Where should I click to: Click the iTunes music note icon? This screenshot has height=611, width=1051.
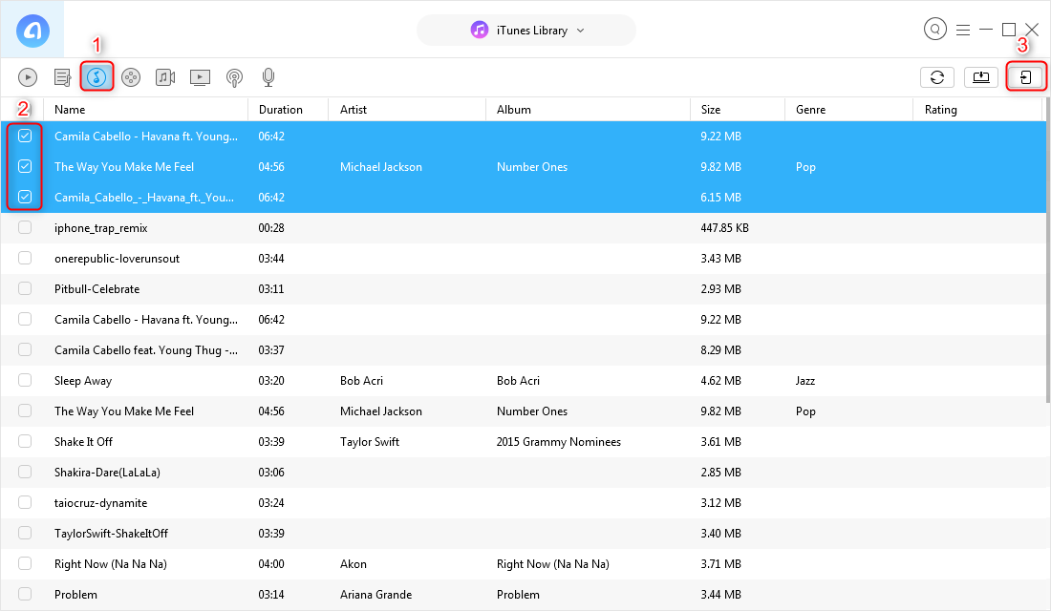(x=480, y=31)
